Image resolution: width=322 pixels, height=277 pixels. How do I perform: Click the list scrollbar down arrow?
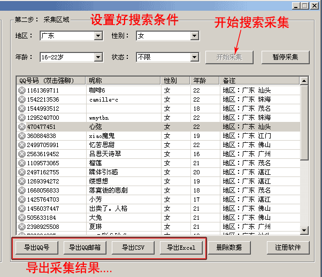pyautogui.click(x=304, y=230)
